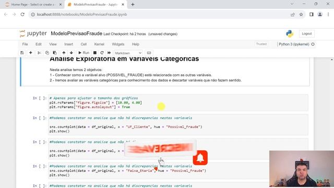Move selected cell down arrow
Image resolution: width=334 pixels, height=188 pixels.
[71, 53]
